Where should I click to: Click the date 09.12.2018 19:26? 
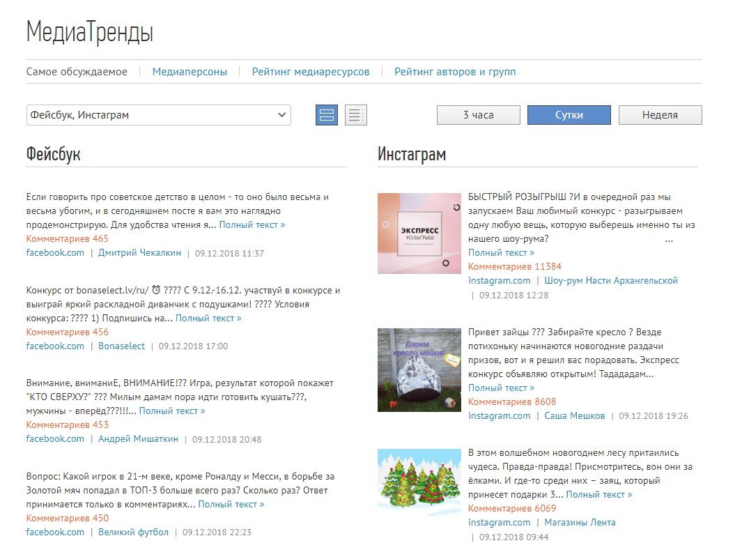pos(654,416)
